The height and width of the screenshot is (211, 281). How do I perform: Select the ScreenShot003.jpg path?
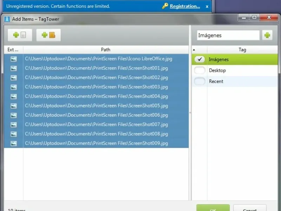click(96, 87)
